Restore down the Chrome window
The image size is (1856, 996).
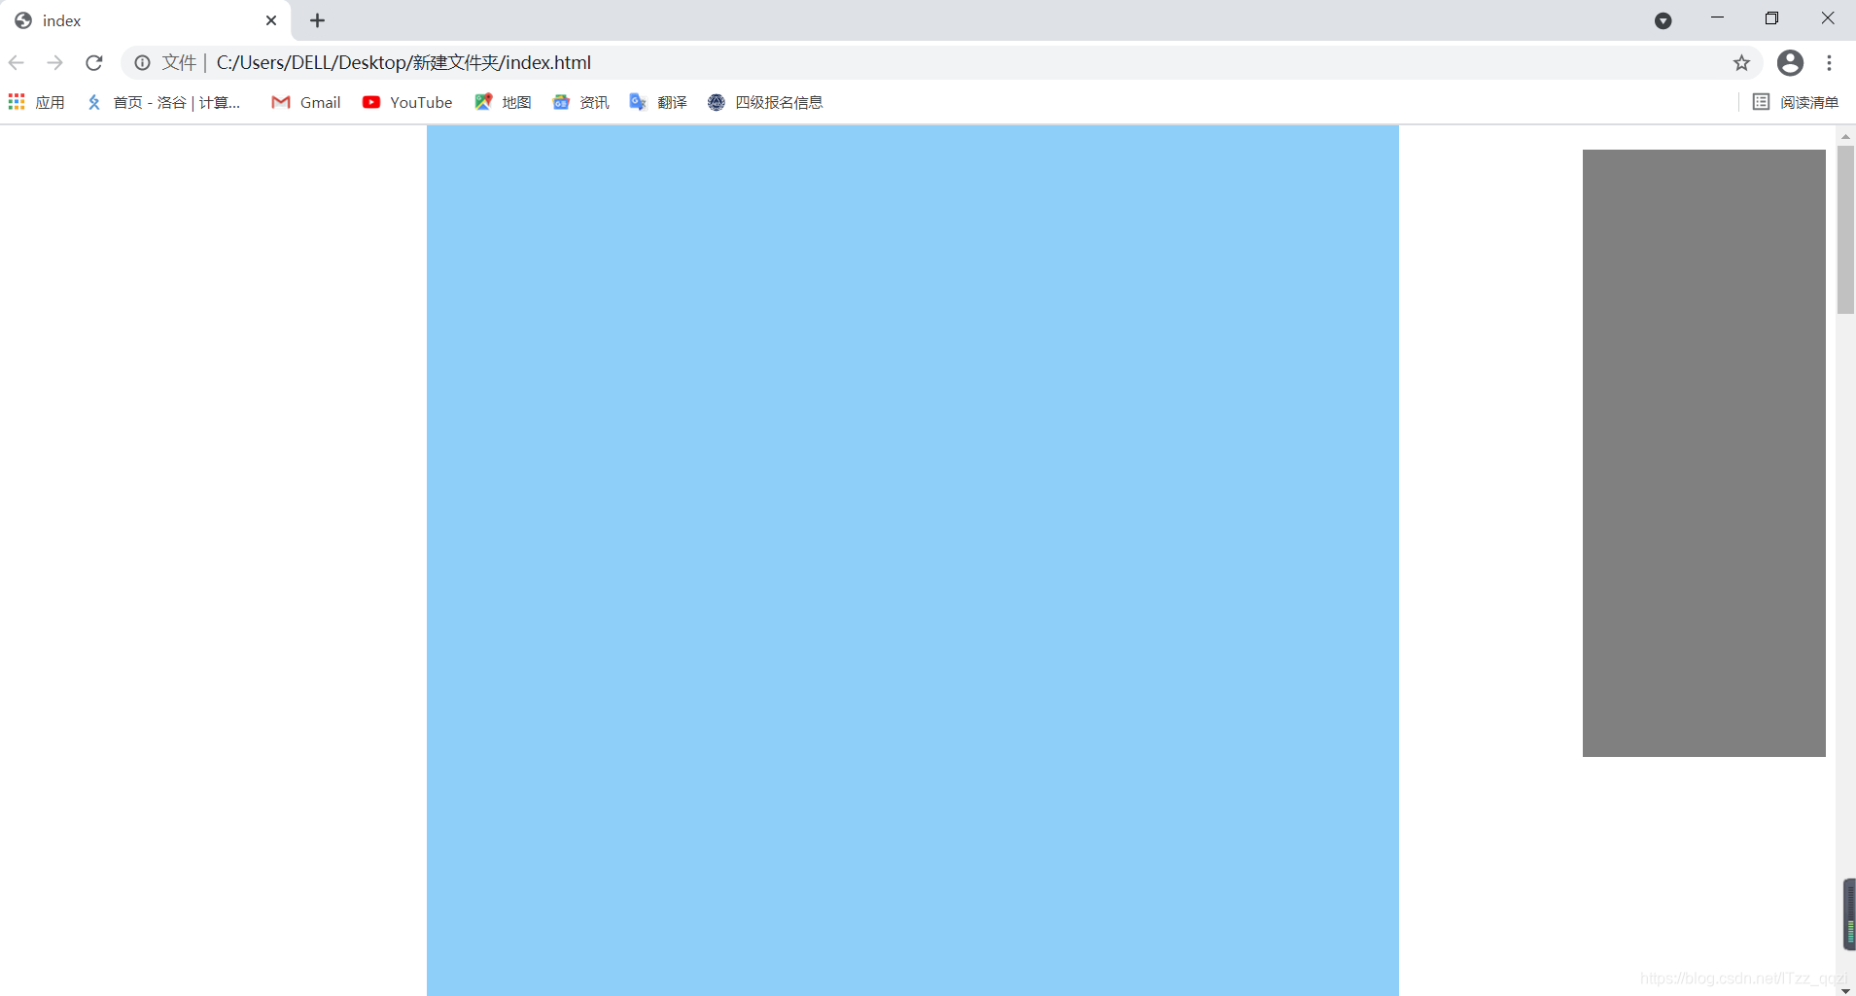1771,18
